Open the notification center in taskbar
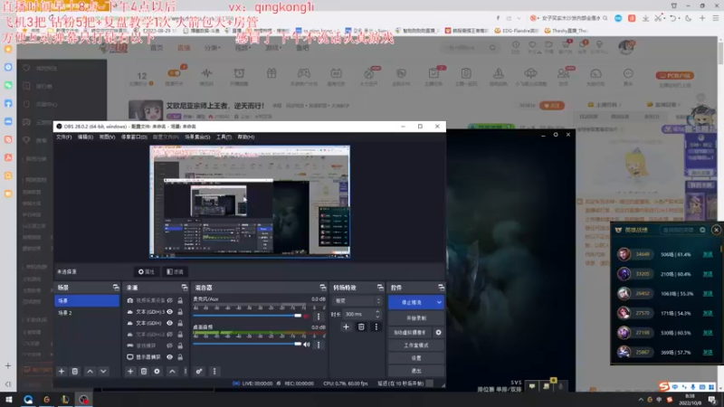Viewport: 724px width, 407px height. 712,400
